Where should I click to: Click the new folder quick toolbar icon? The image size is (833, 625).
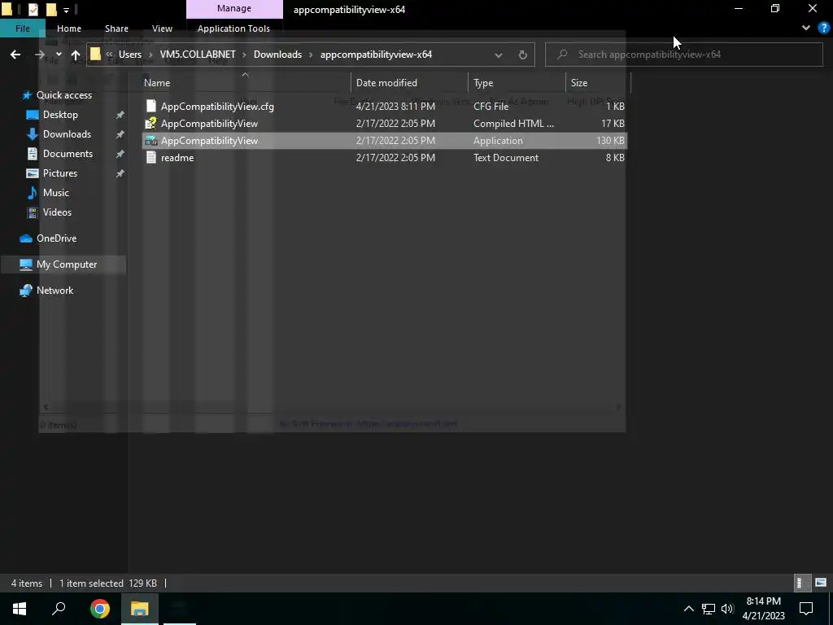pyautogui.click(x=51, y=9)
